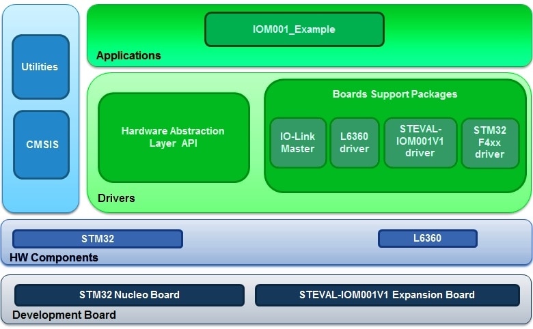Choose the STEVAL-IOM001V1 driver block
533x329 pixels.
pyautogui.click(x=420, y=142)
